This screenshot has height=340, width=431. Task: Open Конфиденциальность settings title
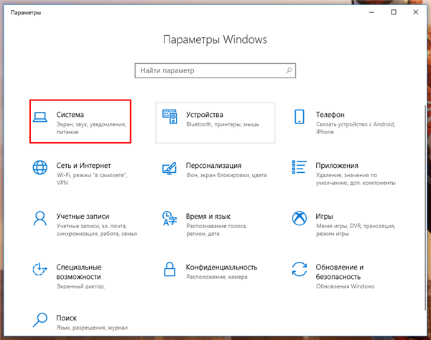221,267
